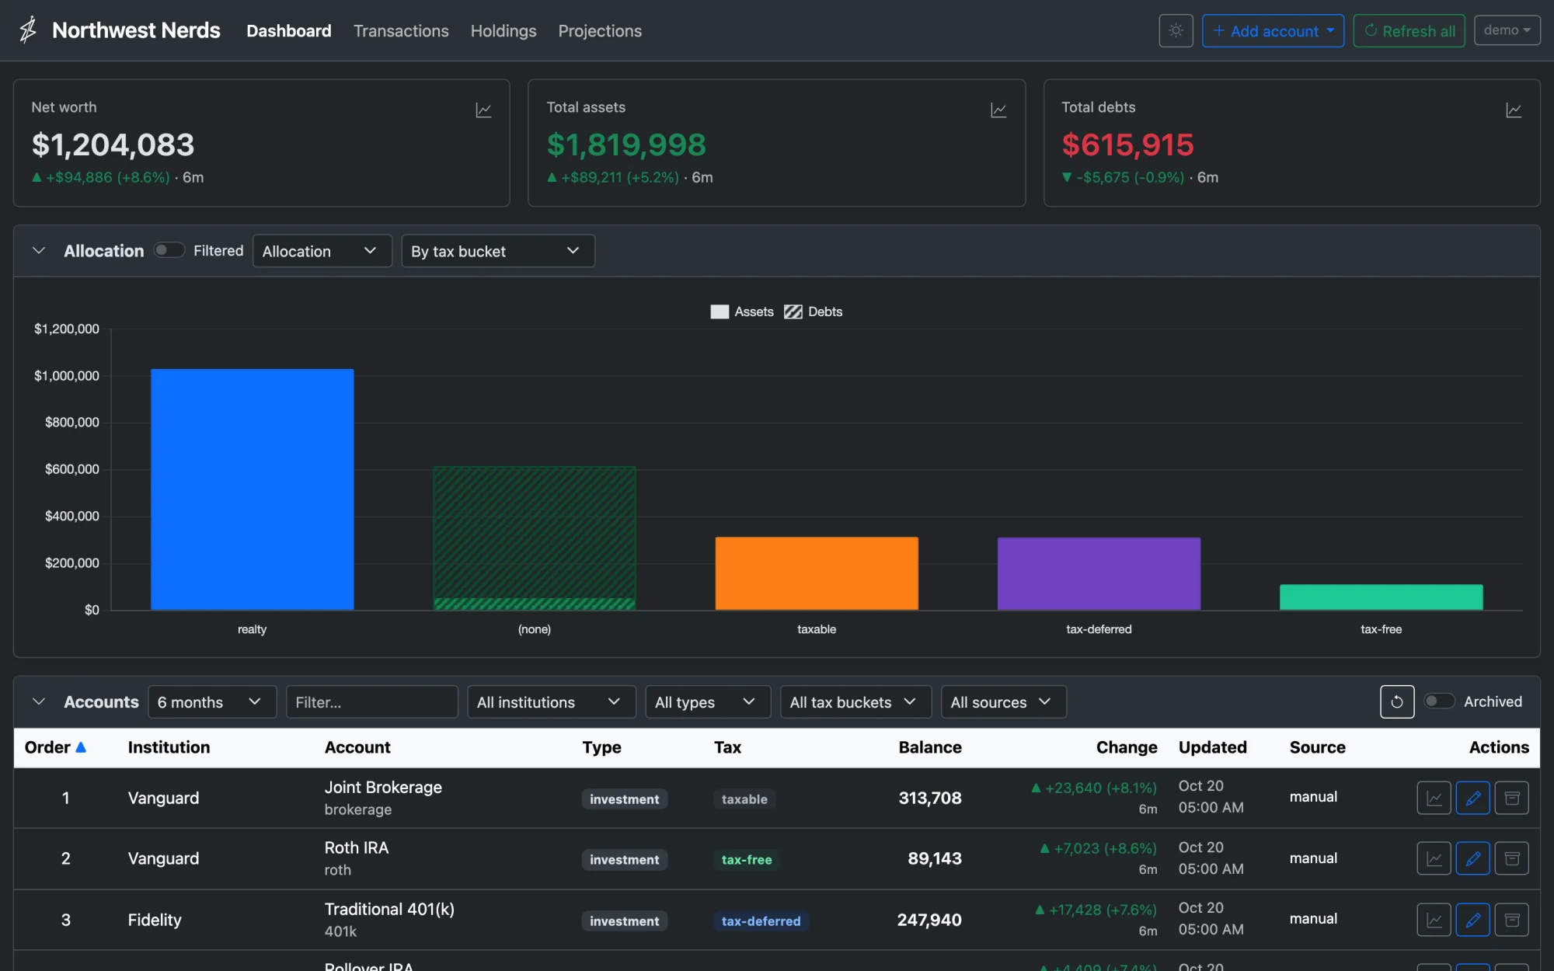Open the Total assets history chart icon
This screenshot has width=1554, height=971.
pos(998,110)
